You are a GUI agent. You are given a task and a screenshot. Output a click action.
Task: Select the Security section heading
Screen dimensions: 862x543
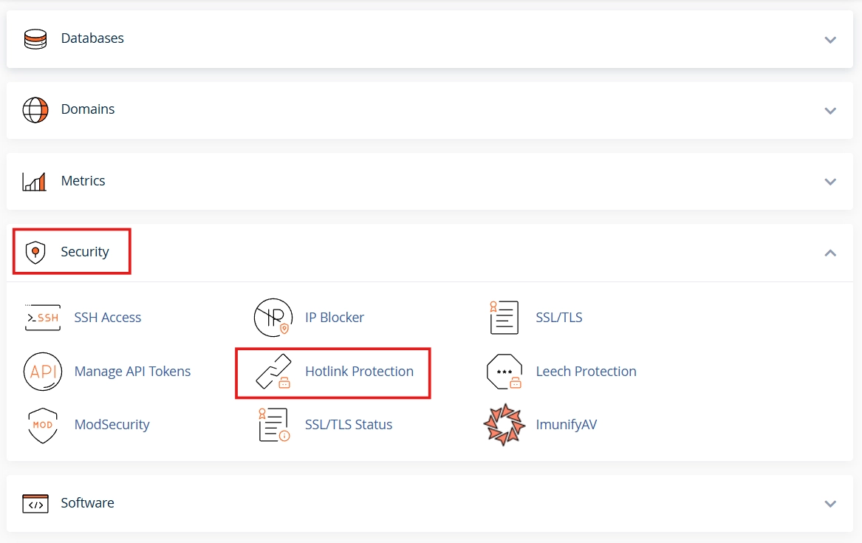click(85, 252)
